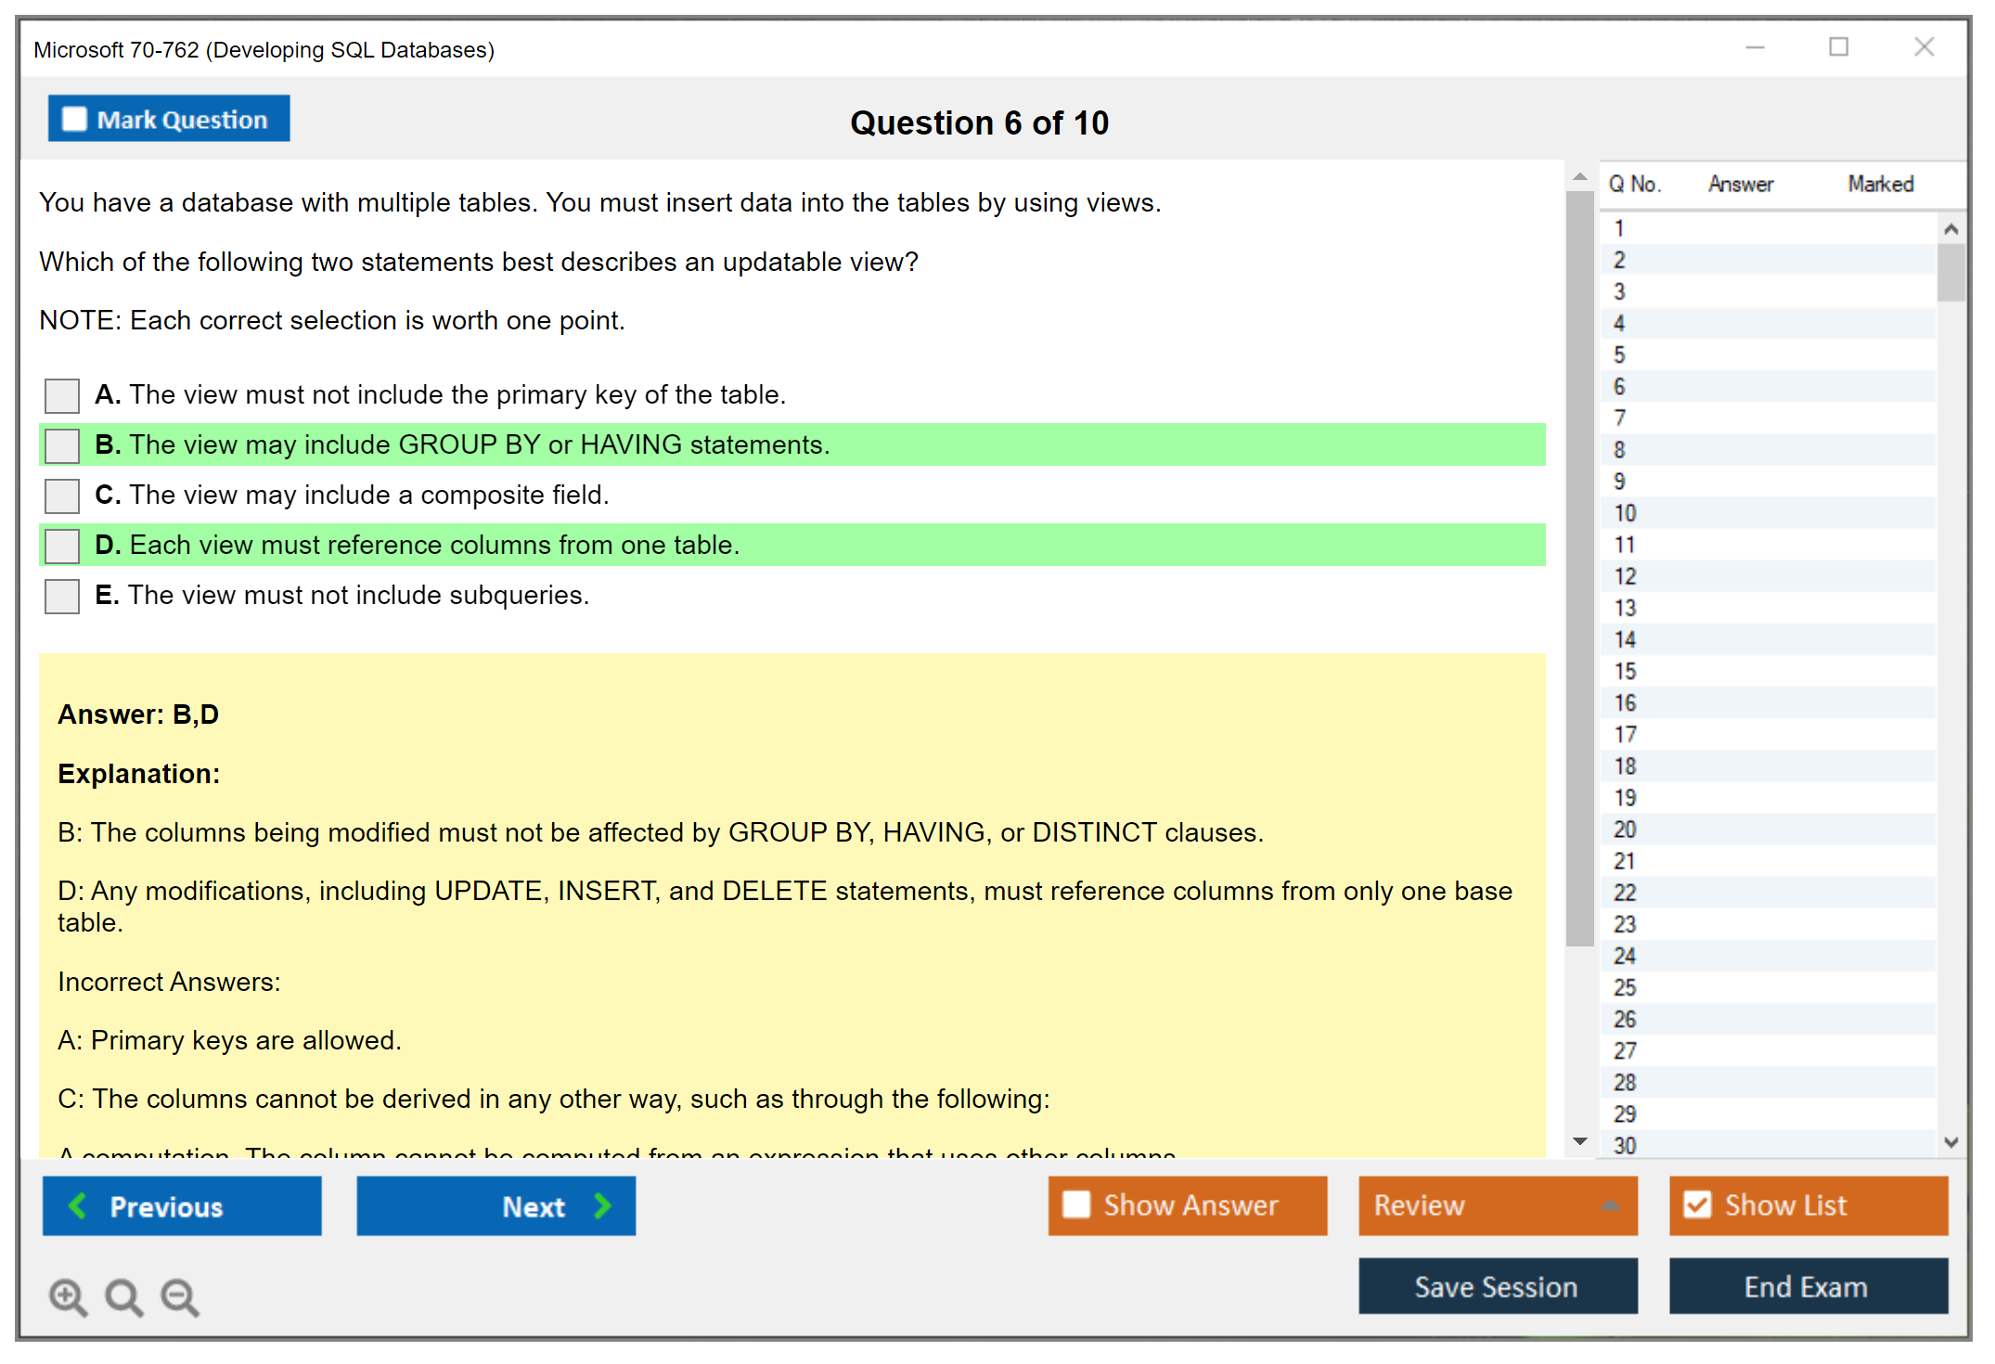Expand the Review dropdown arrow

(x=1610, y=1205)
